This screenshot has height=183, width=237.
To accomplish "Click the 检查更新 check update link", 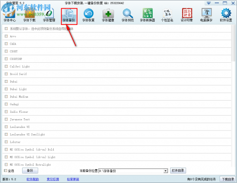I will (73, 179).
